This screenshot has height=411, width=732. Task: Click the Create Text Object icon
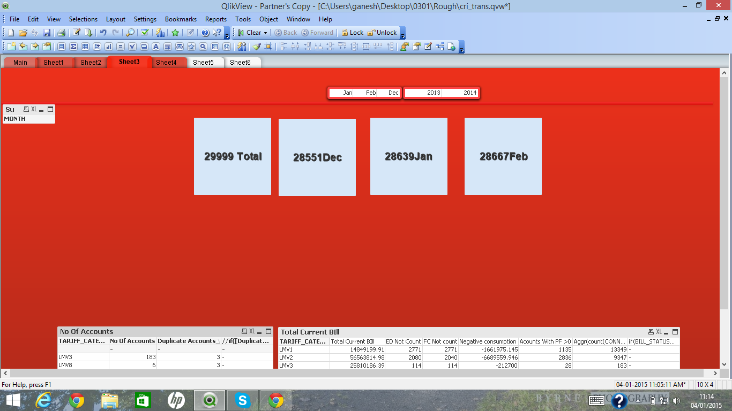coord(156,47)
